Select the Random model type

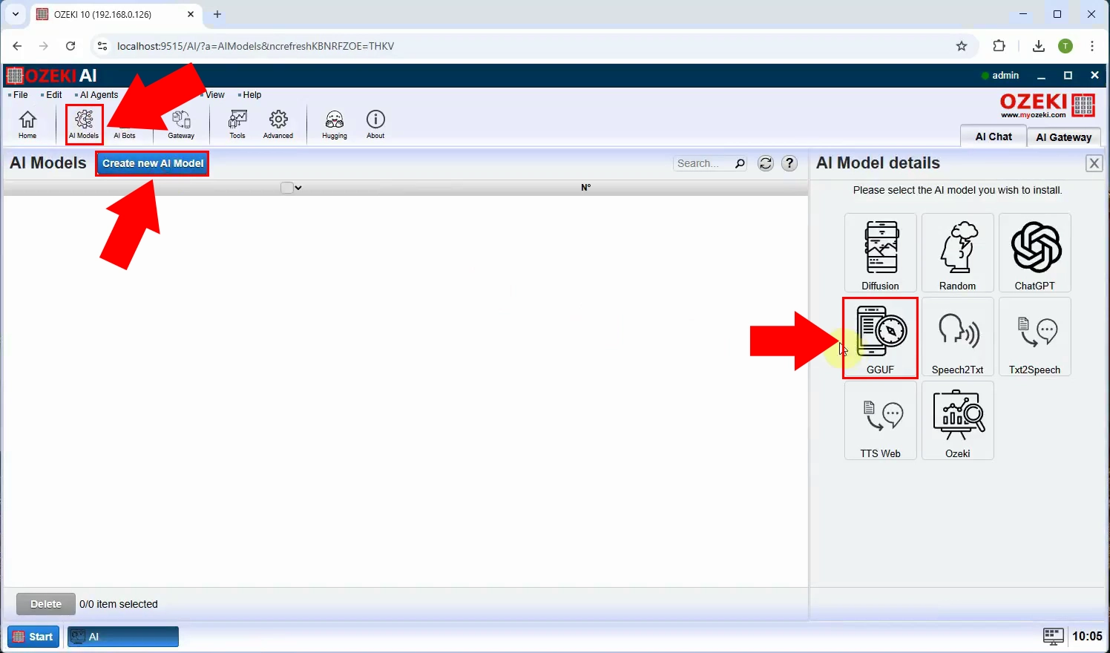pos(958,253)
